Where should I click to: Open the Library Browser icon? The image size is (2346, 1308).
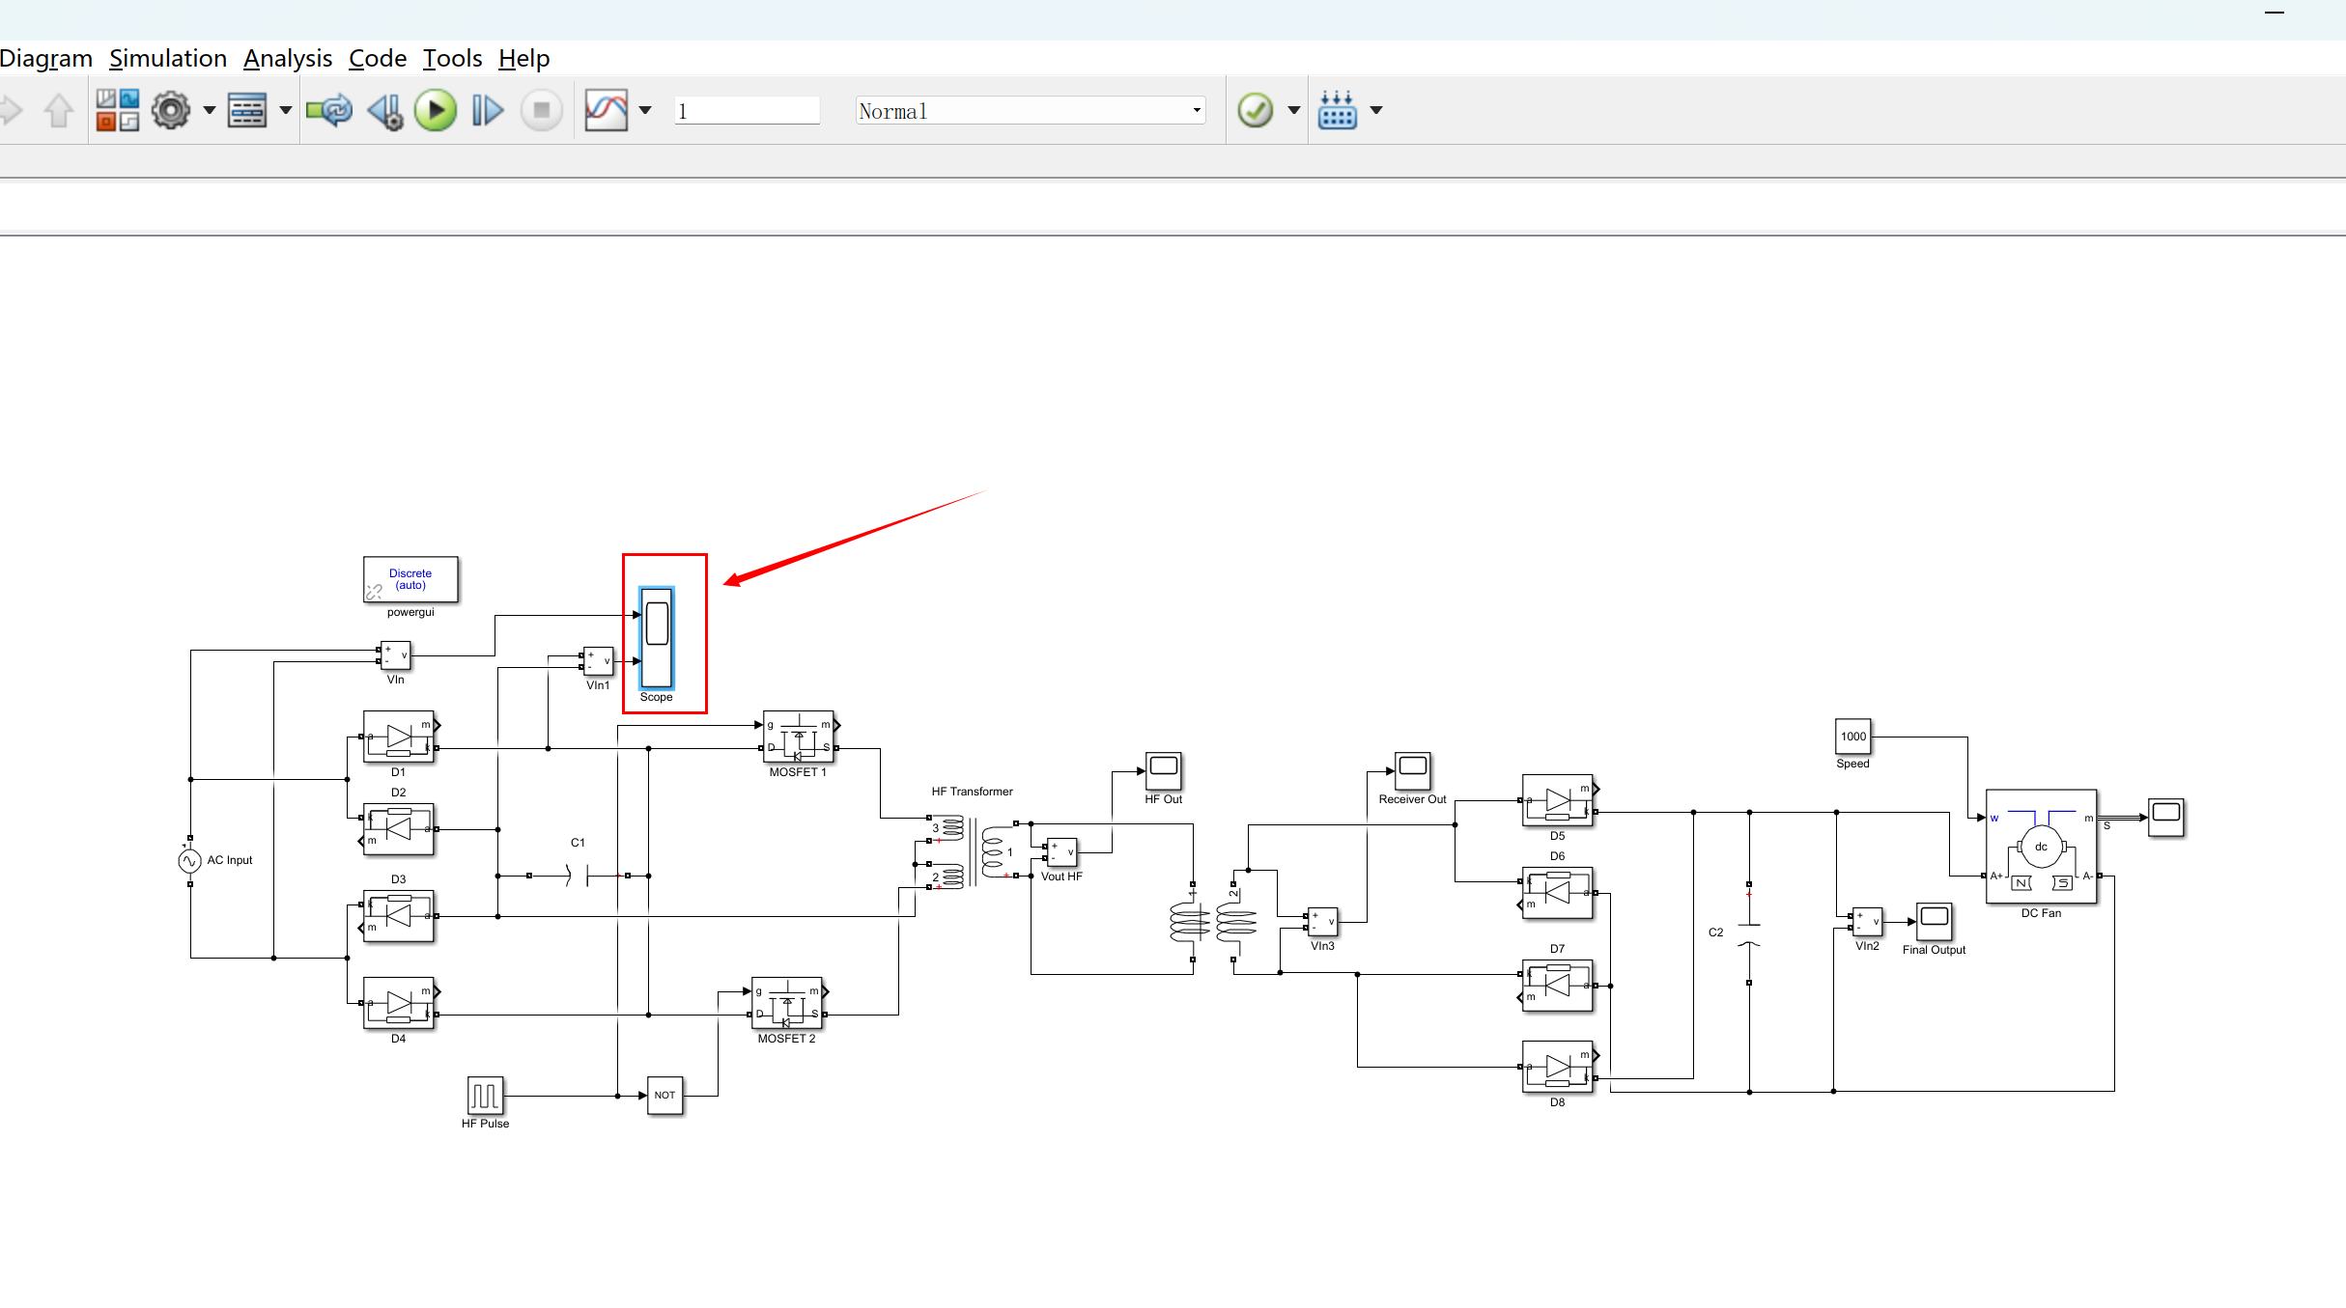(118, 111)
